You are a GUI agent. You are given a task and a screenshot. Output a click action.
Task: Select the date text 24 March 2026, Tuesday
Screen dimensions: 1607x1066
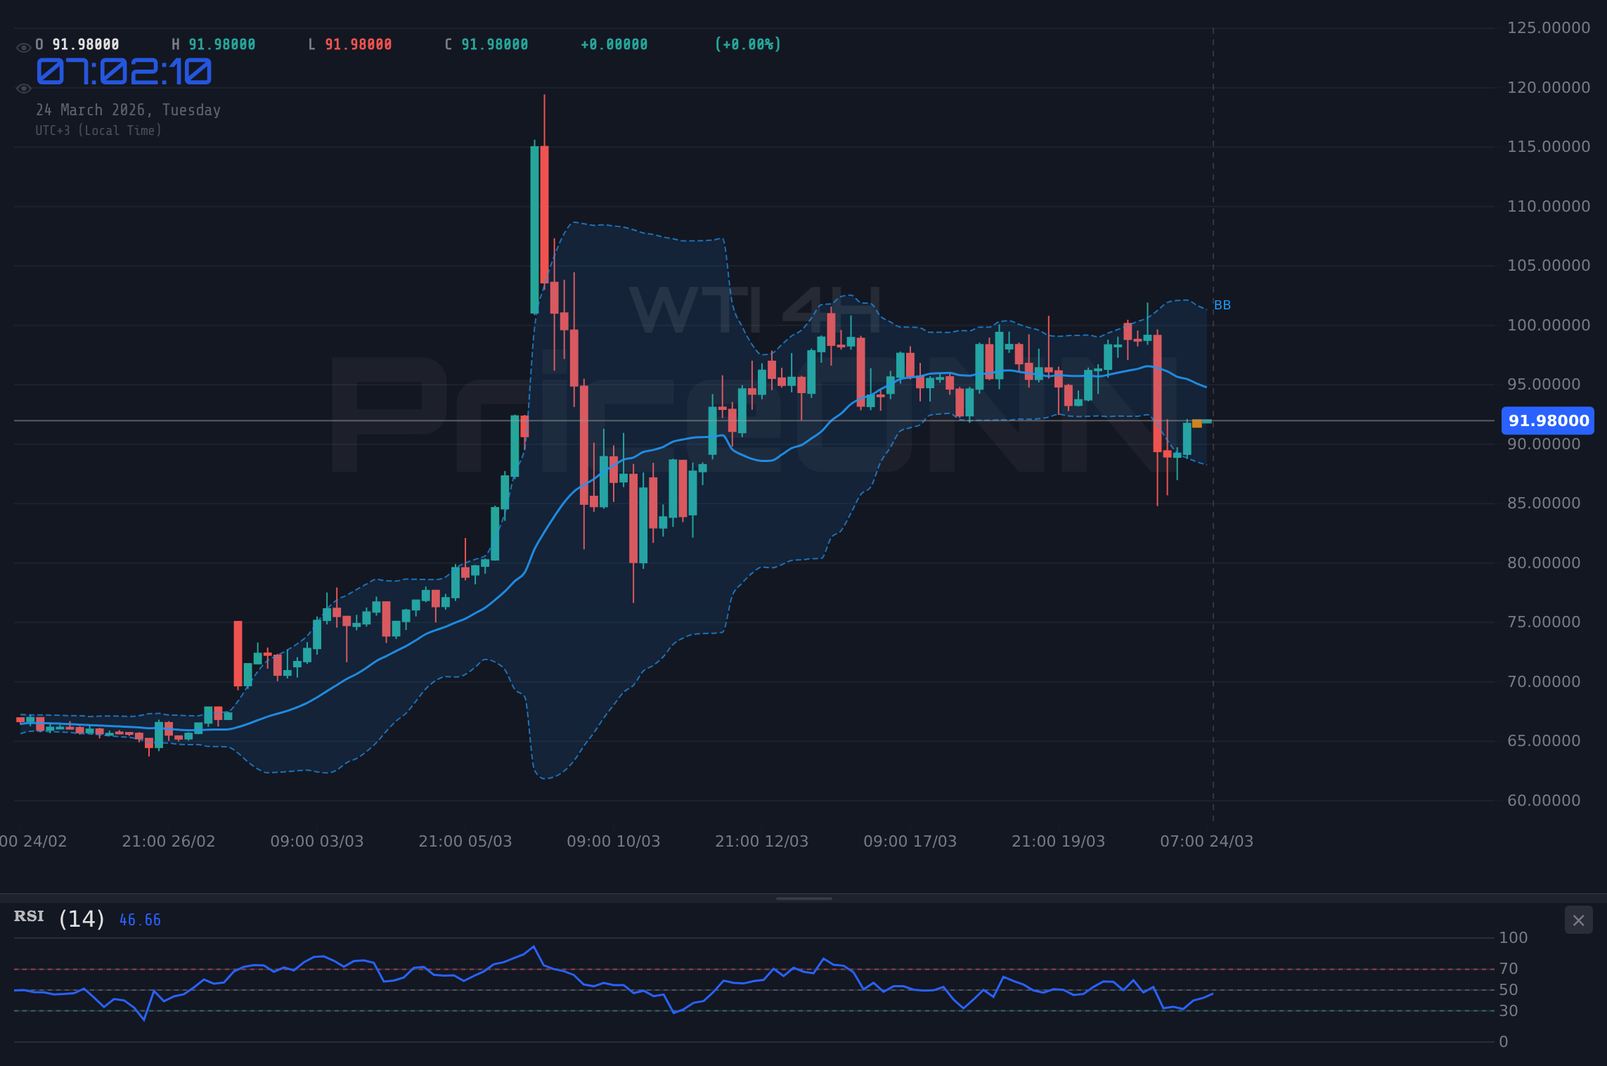click(129, 110)
